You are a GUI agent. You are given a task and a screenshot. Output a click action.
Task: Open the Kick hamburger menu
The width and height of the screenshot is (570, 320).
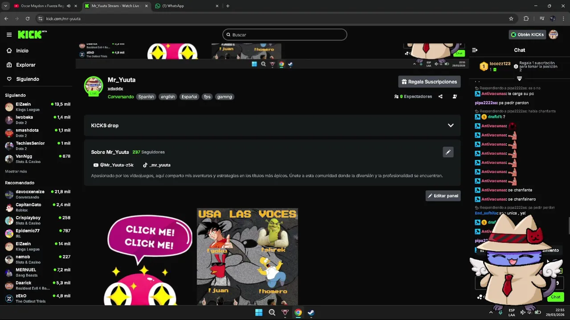click(9, 35)
